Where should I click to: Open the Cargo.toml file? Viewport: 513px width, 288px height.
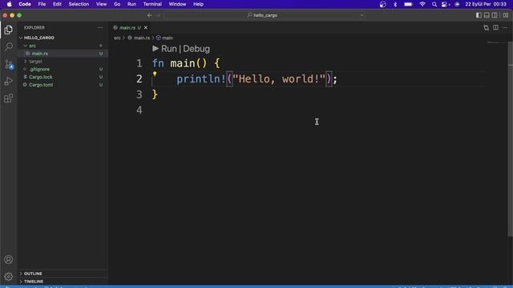pos(63,85)
